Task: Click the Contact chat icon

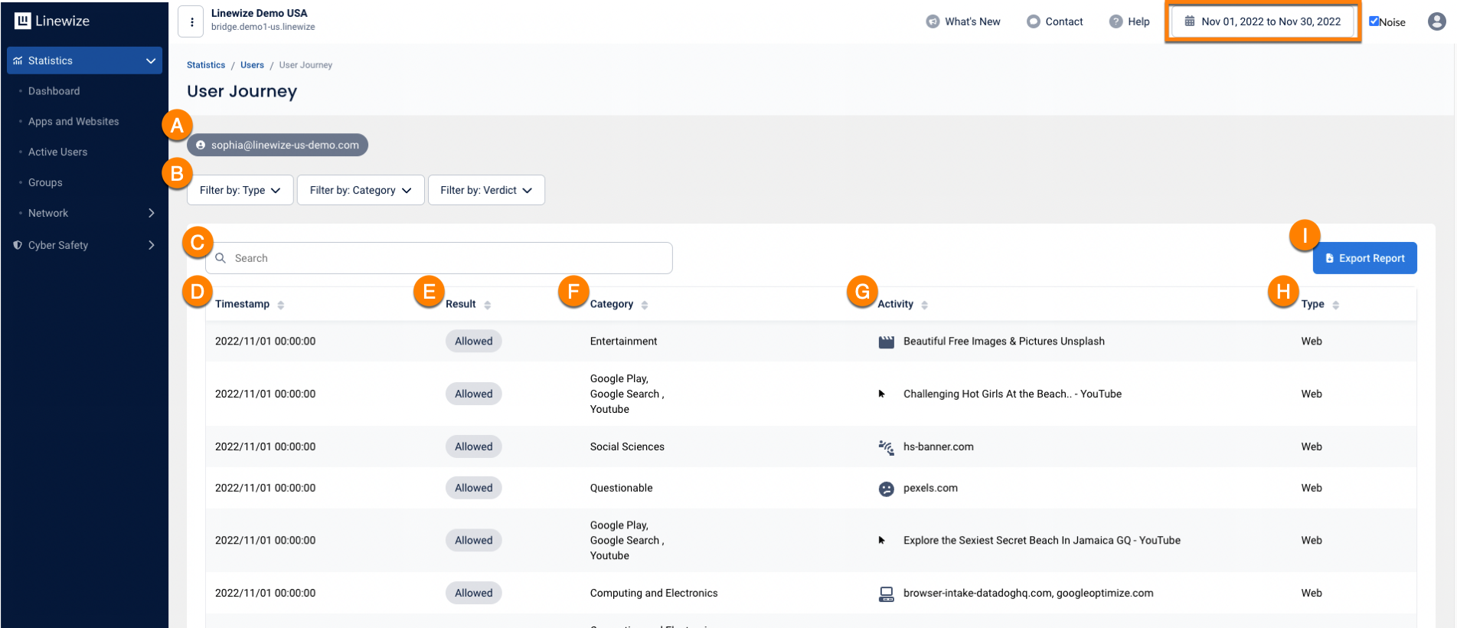Action: [1034, 21]
